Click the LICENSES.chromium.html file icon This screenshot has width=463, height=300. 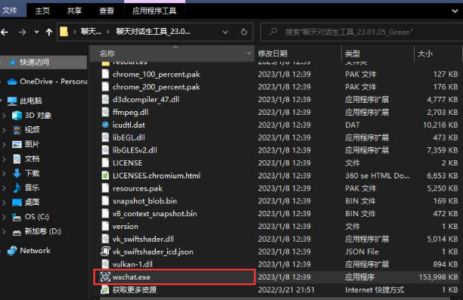pos(105,175)
